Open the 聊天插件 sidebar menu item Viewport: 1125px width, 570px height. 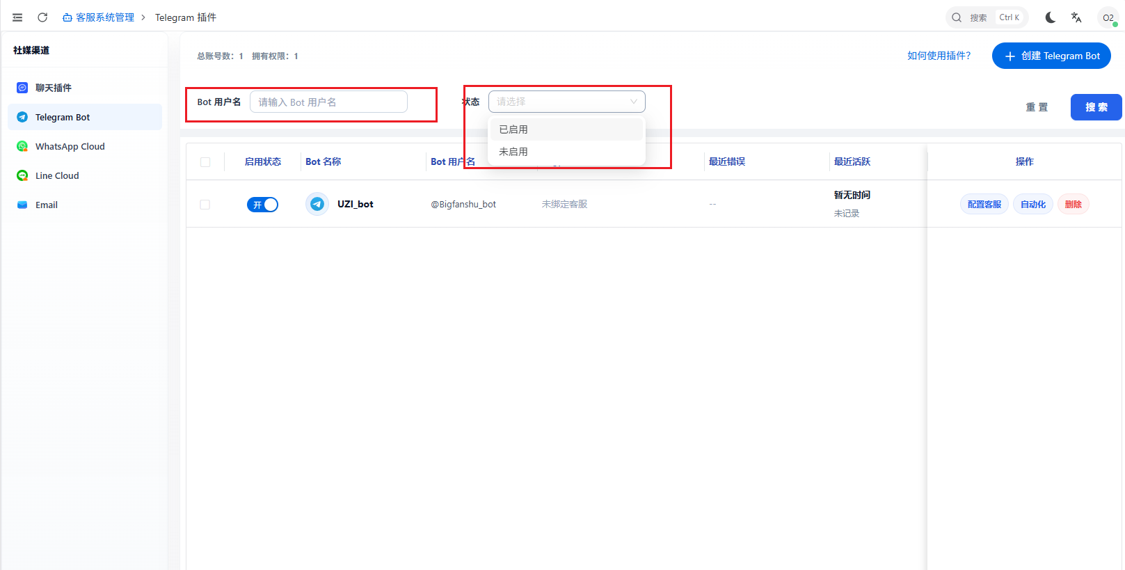[85, 88]
